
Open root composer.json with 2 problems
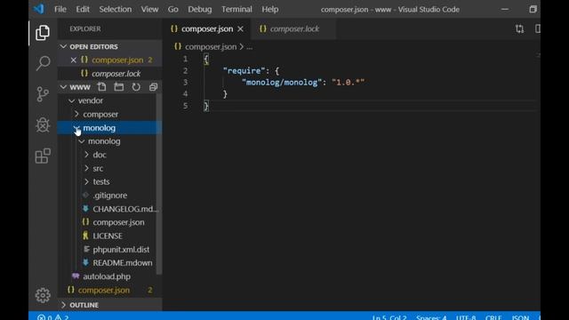[x=104, y=291]
